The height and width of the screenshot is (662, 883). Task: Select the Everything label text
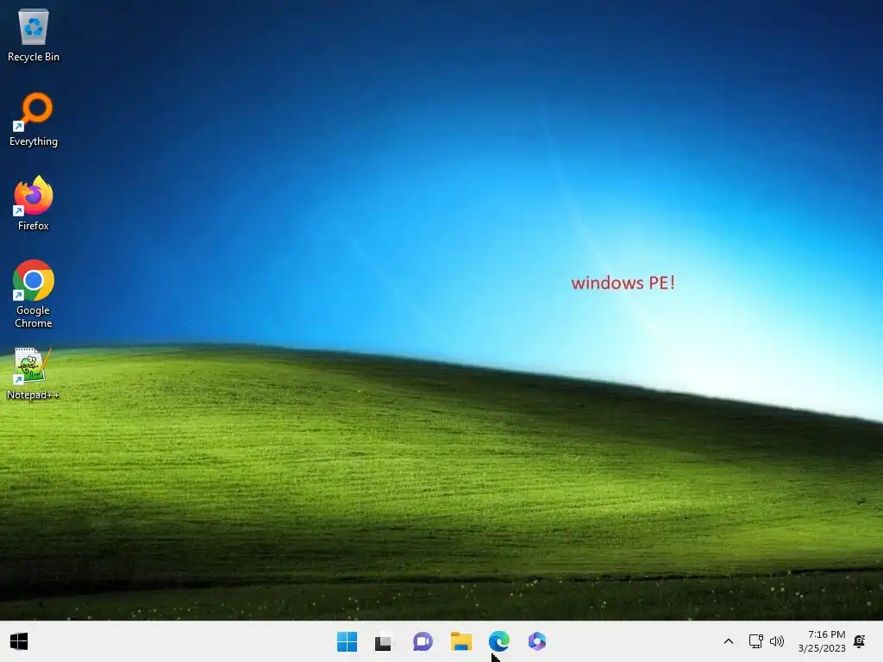[x=34, y=141]
